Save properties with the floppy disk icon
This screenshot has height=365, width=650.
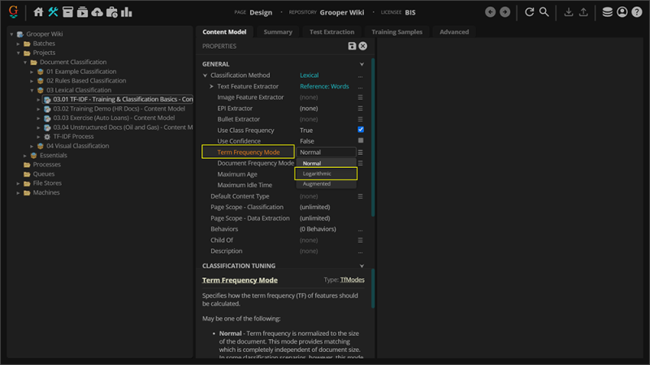(x=352, y=46)
